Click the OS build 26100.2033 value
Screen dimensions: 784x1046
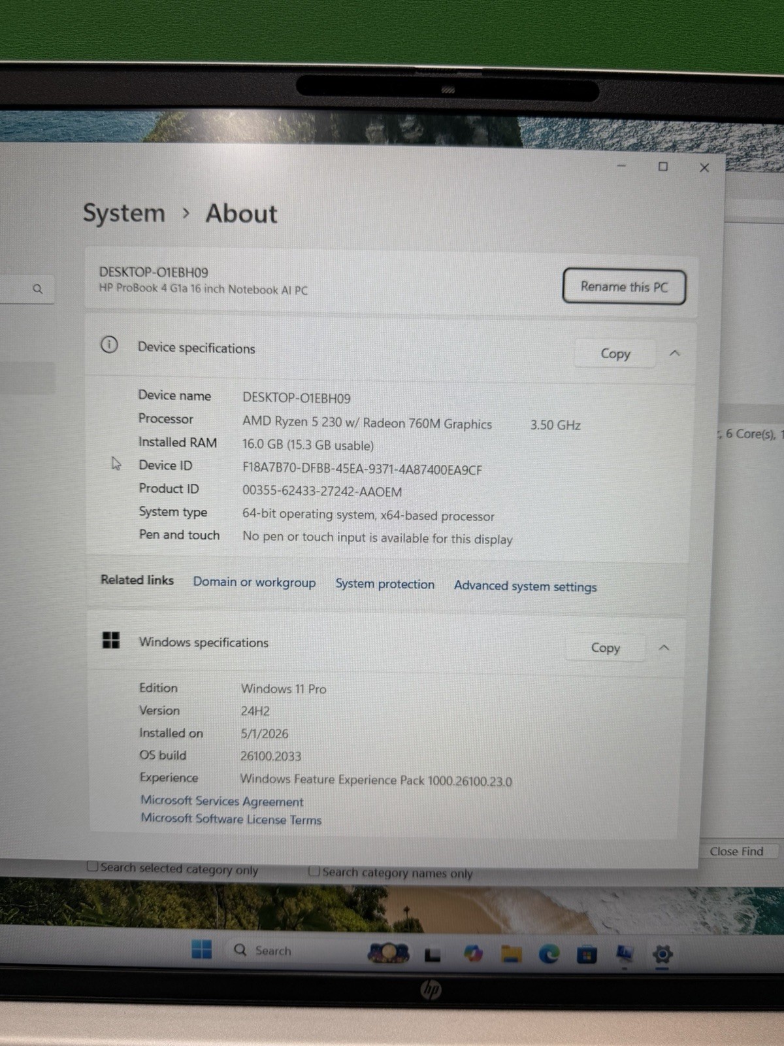click(270, 756)
